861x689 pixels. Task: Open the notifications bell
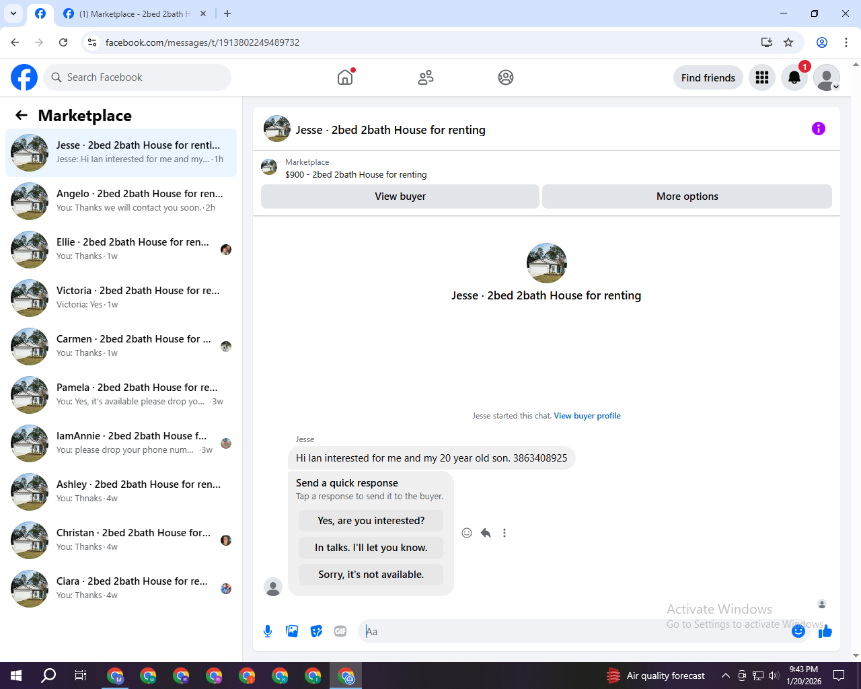794,77
